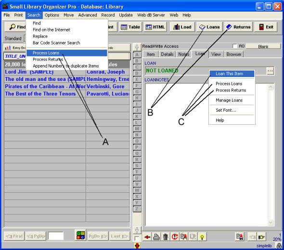Click the page number field beside PgUp
Viewport: 284px width, 250px height.
pyautogui.click(x=56, y=236)
